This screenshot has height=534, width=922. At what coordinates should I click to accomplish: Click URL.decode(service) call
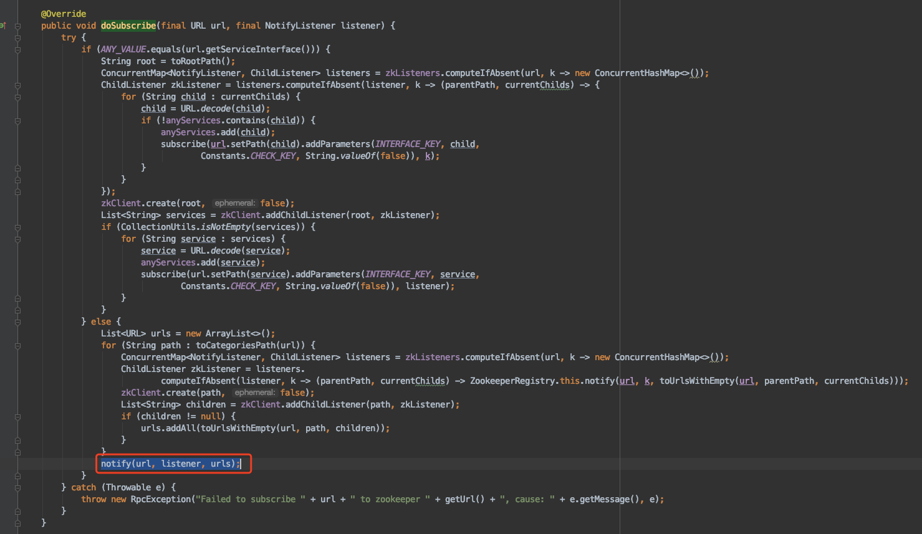point(238,250)
